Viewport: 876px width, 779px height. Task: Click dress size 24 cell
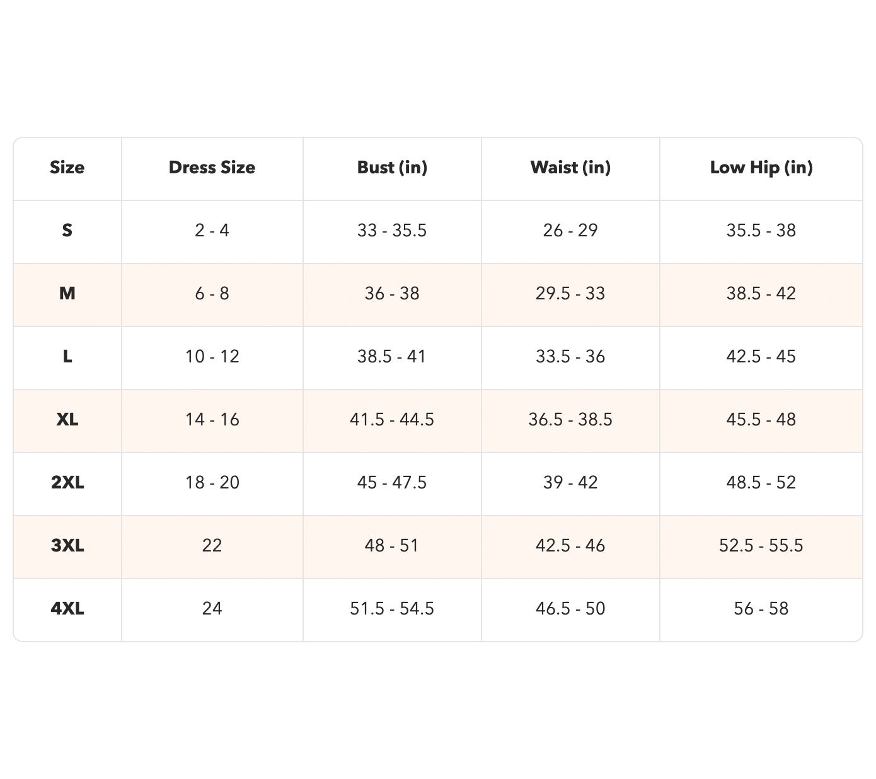(x=212, y=609)
